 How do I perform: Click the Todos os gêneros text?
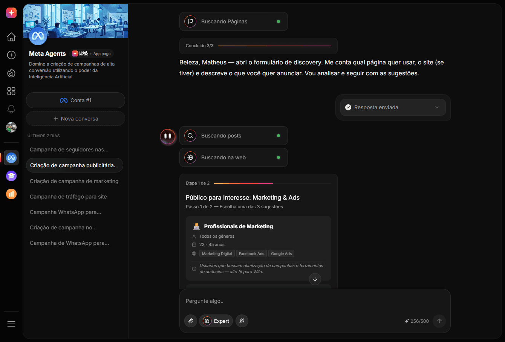click(217, 236)
